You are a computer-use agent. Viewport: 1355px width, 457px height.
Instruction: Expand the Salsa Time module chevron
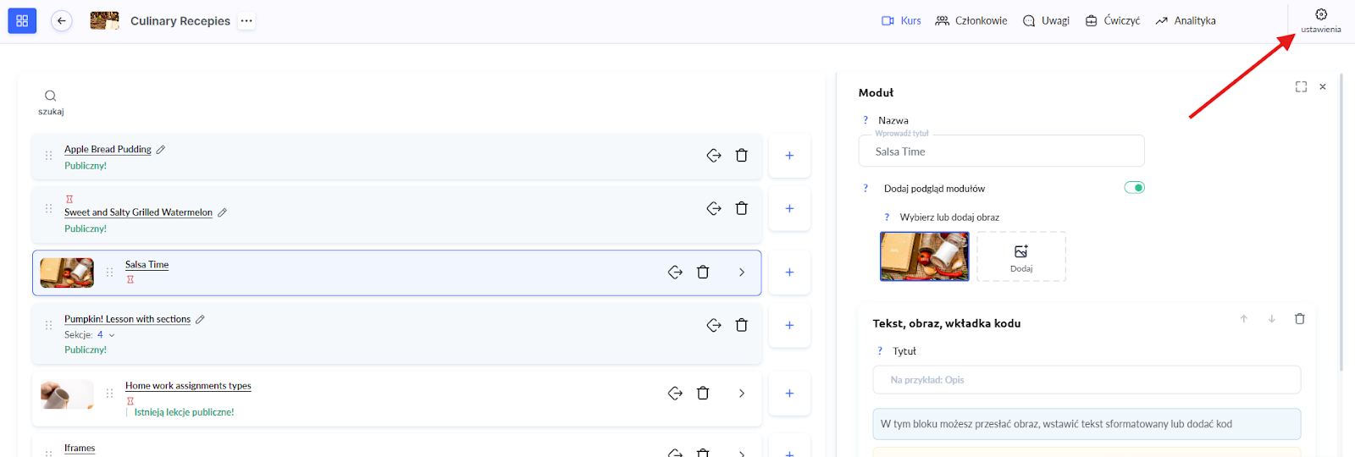click(741, 273)
